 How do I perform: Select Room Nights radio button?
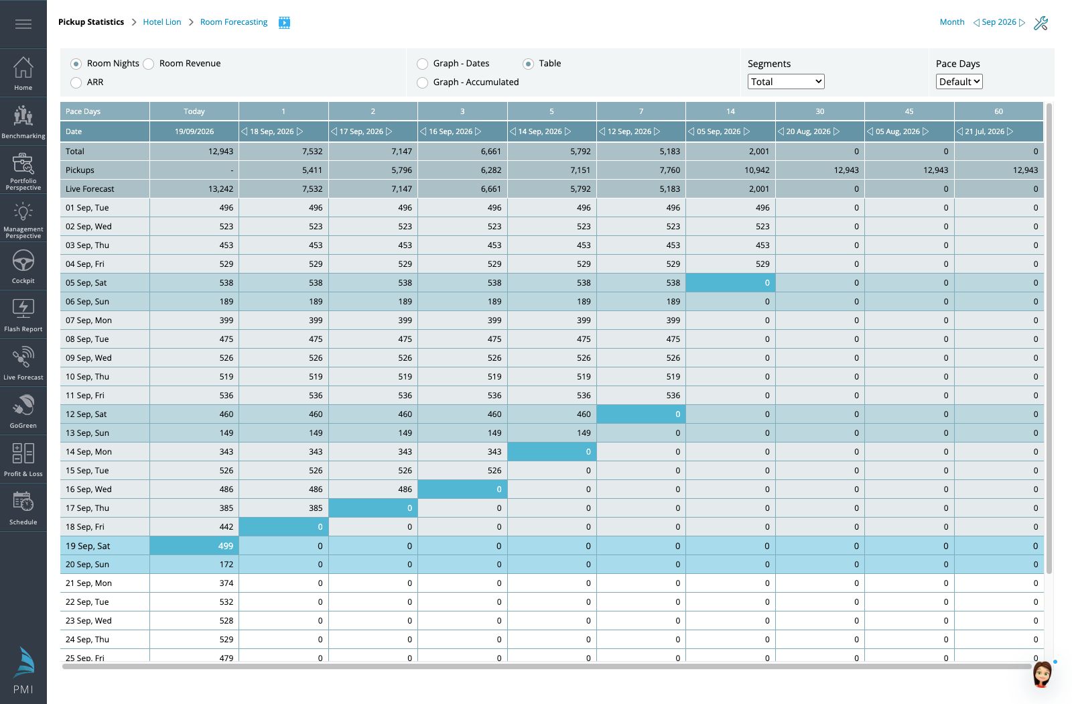pyautogui.click(x=76, y=64)
